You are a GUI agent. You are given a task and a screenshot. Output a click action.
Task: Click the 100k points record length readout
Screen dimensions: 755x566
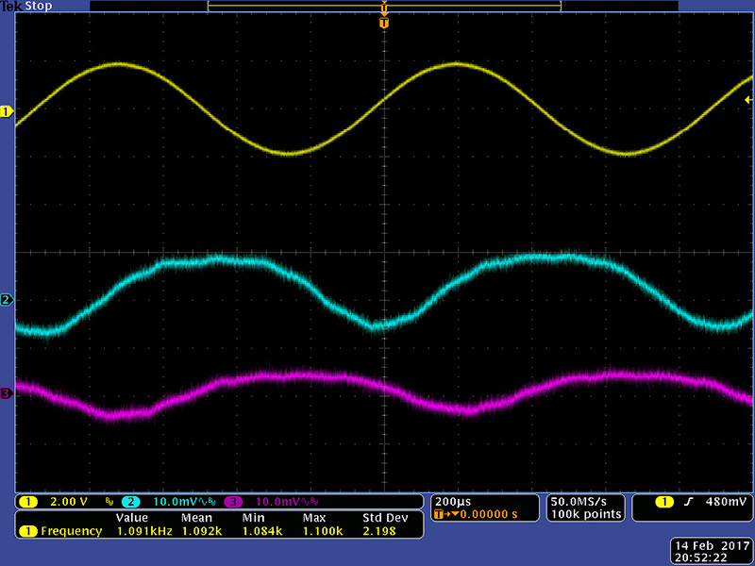click(586, 514)
